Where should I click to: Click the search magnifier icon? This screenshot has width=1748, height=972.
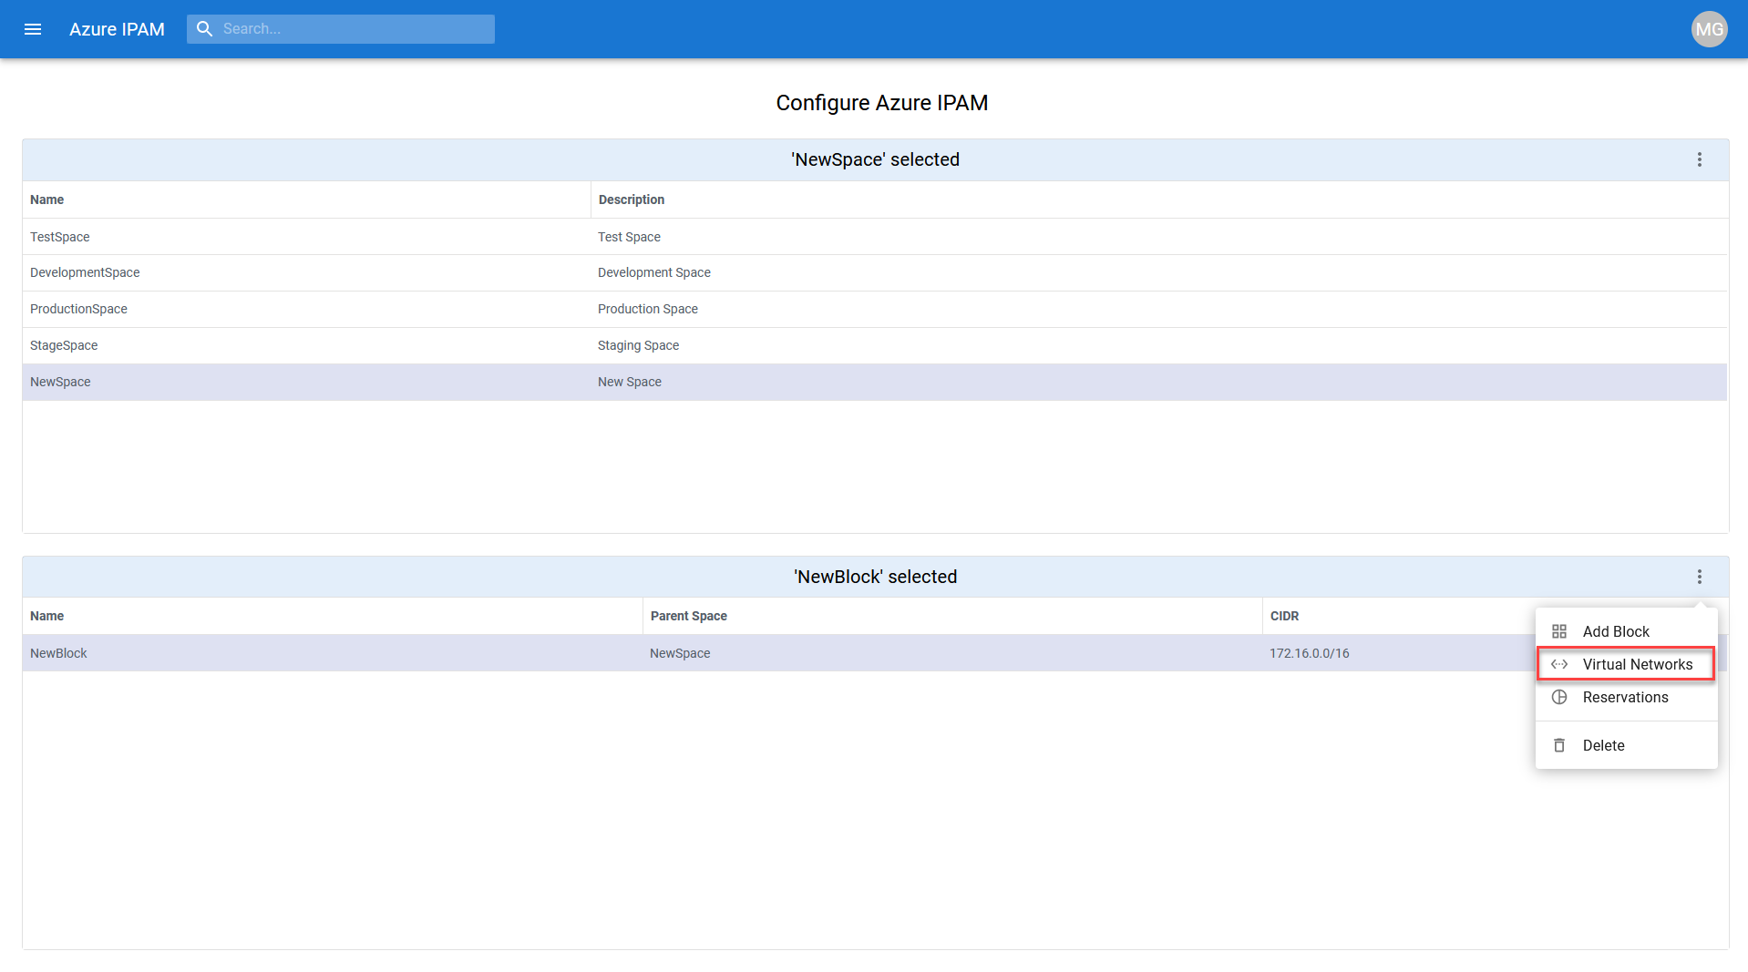pos(205,29)
